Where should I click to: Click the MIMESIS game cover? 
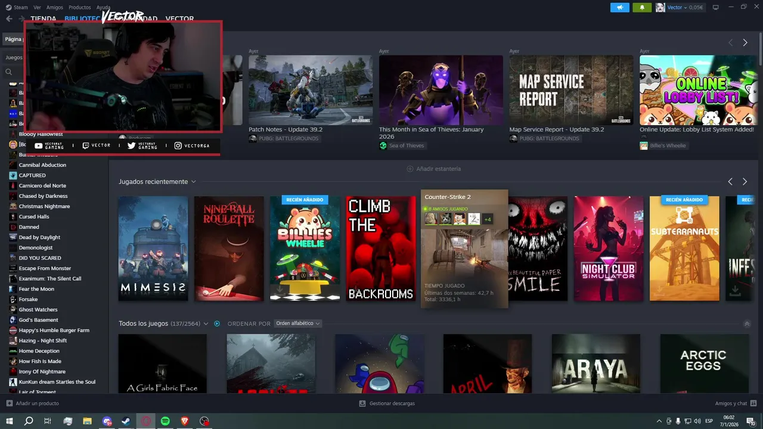(153, 248)
